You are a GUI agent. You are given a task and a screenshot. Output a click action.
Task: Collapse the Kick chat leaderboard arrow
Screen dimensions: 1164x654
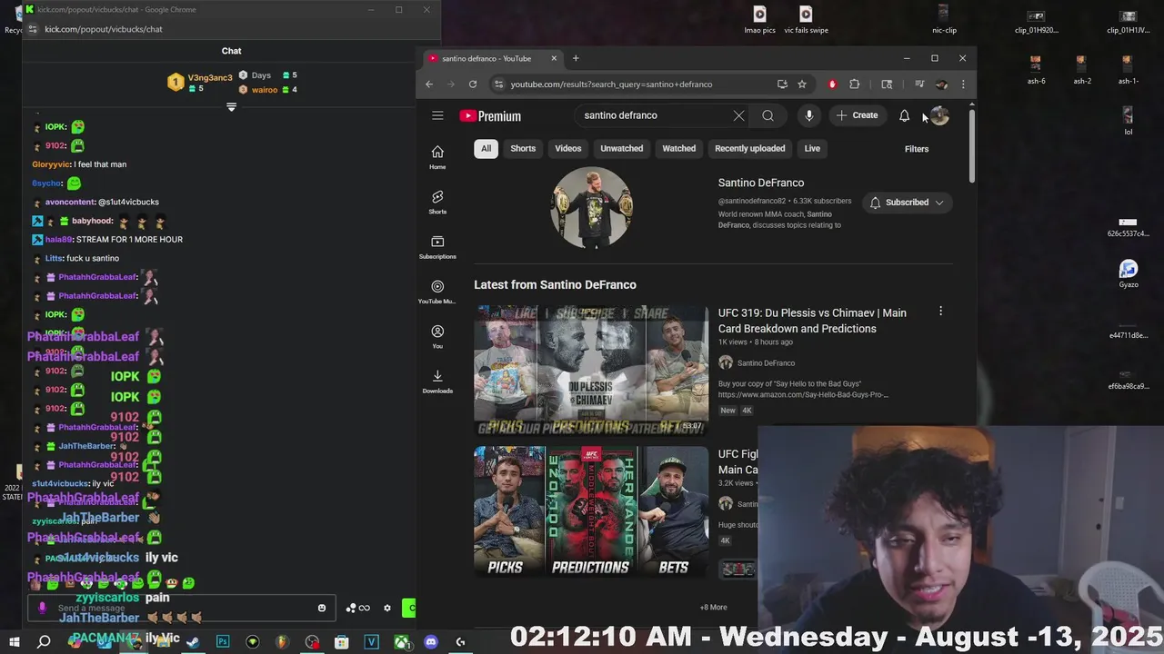pos(231,107)
